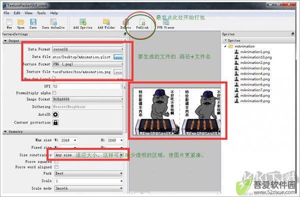Viewport: 300px width, 197px height.
Task: Click the New toolbar icon
Action: (9, 22)
